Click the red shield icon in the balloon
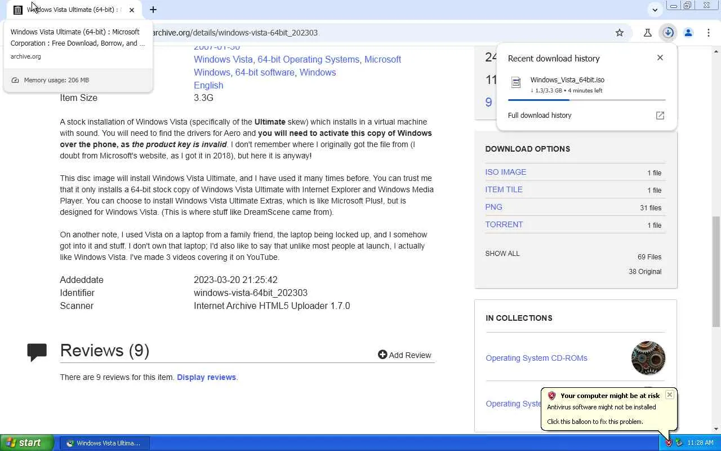721x451 pixels. click(x=552, y=396)
